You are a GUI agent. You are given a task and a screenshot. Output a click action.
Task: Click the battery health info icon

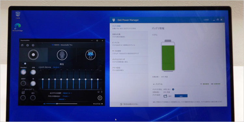(173, 89)
